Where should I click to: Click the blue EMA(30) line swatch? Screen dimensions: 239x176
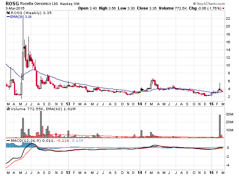(8, 17)
